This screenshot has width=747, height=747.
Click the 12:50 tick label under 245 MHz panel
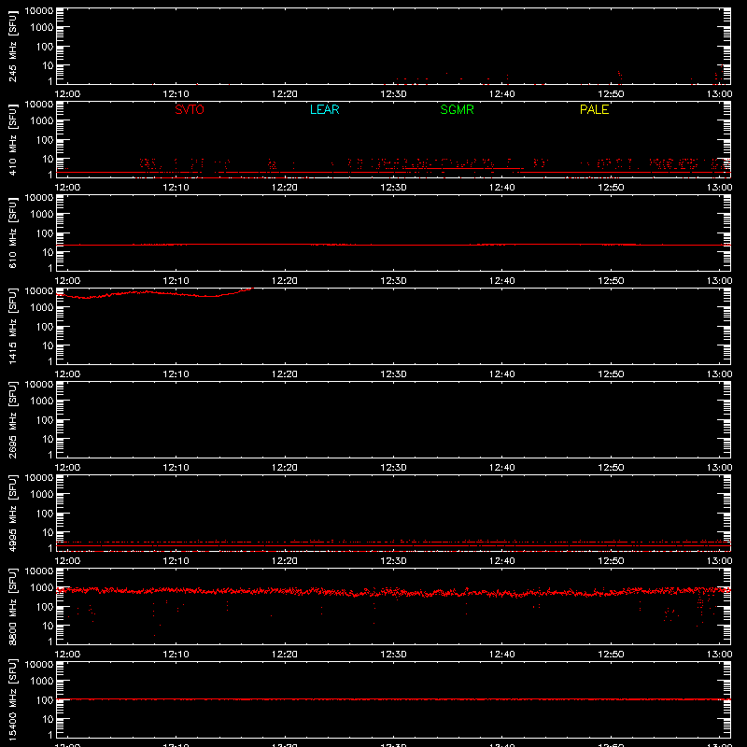[x=611, y=94]
